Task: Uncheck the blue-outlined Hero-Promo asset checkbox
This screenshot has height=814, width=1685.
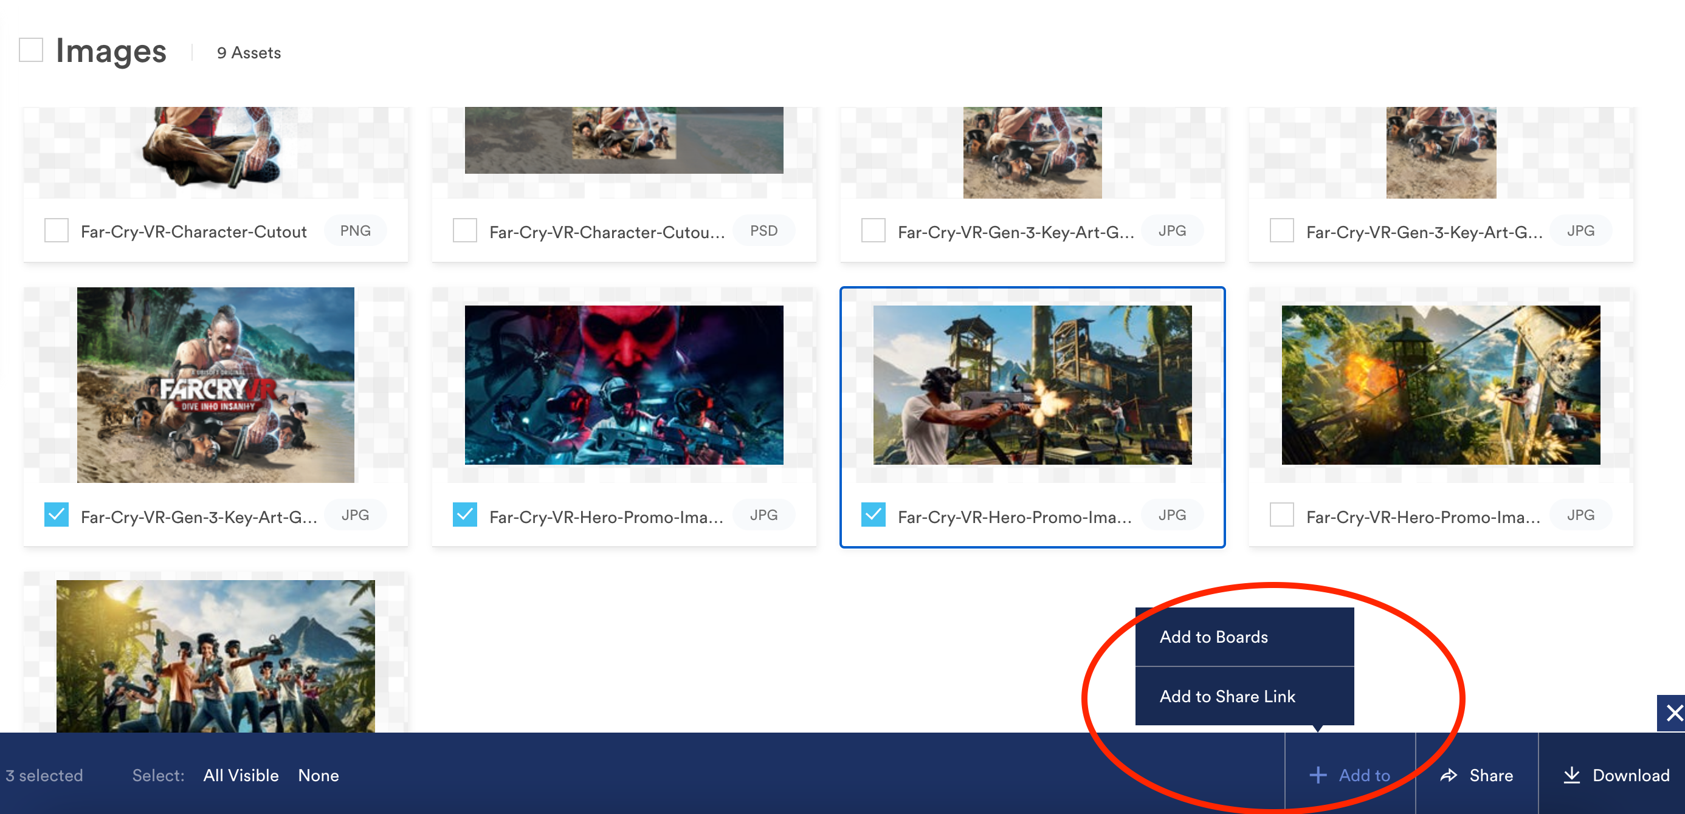Action: click(874, 515)
